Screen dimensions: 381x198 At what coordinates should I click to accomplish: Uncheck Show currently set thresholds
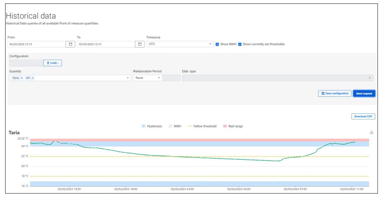point(240,44)
